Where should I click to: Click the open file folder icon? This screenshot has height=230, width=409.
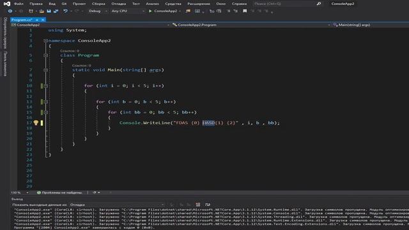click(x=42, y=11)
